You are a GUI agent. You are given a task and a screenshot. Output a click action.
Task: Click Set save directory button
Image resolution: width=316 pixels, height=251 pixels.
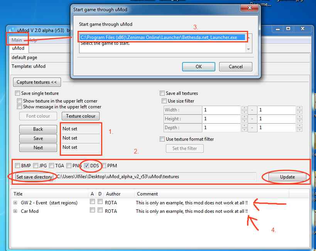tap(34, 177)
